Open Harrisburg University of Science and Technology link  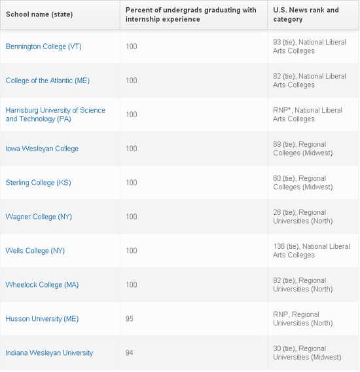[55, 115]
